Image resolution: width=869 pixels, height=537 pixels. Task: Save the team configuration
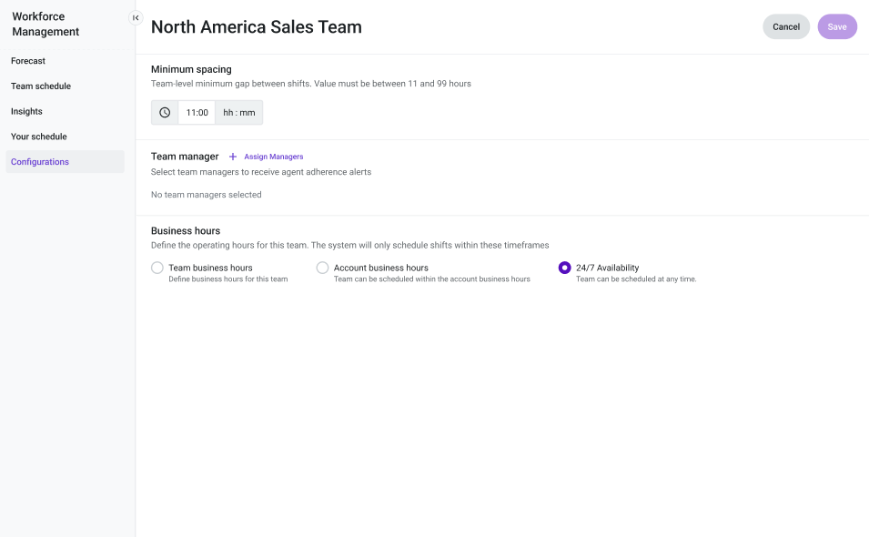(x=837, y=26)
